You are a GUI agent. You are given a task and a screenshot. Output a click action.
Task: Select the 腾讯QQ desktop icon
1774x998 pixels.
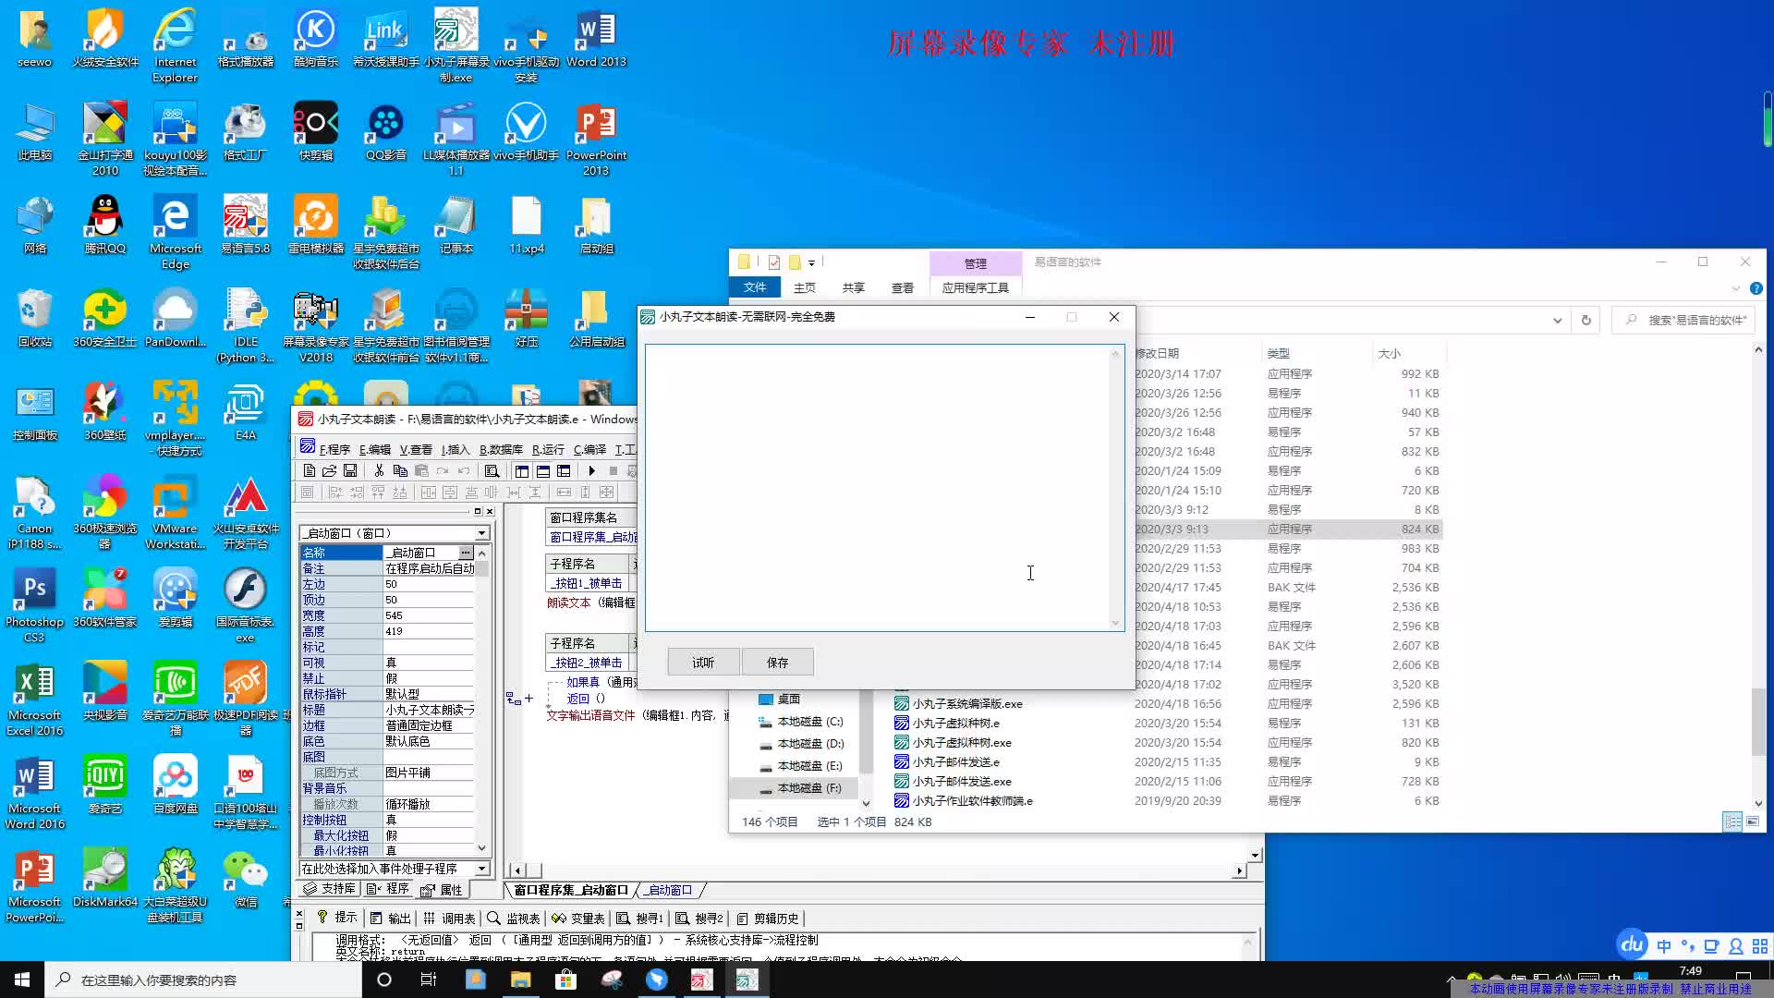point(105,225)
